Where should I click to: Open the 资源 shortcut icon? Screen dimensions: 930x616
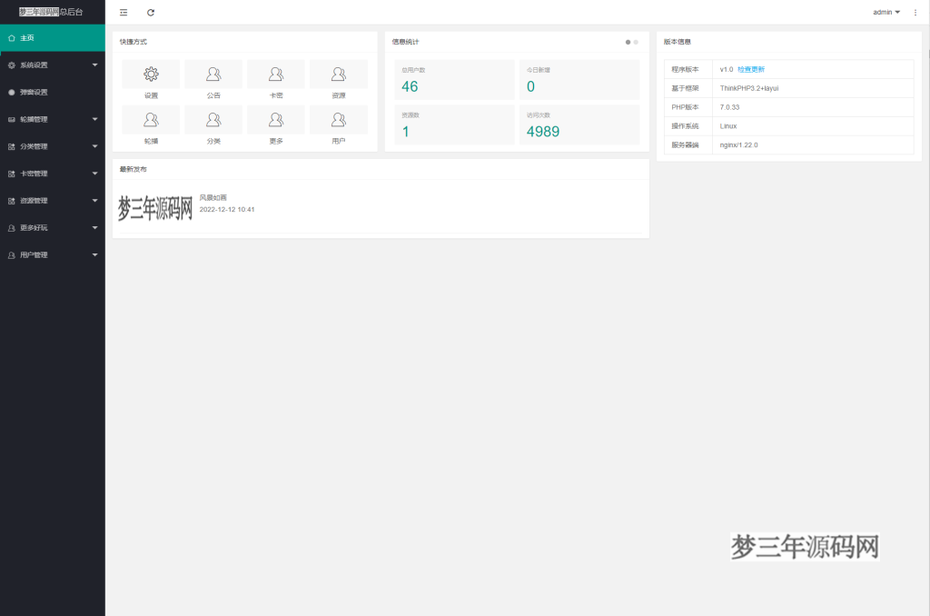pyautogui.click(x=339, y=75)
